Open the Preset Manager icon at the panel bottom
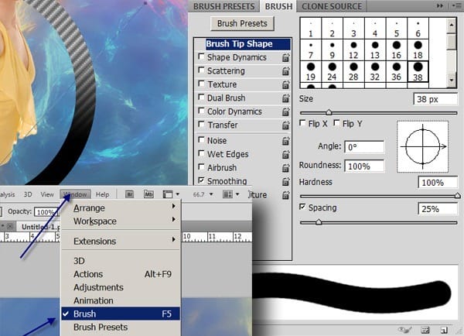 click(425, 330)
